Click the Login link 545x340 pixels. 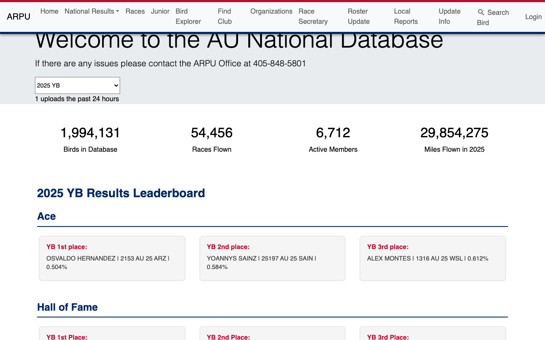point(533,17)
